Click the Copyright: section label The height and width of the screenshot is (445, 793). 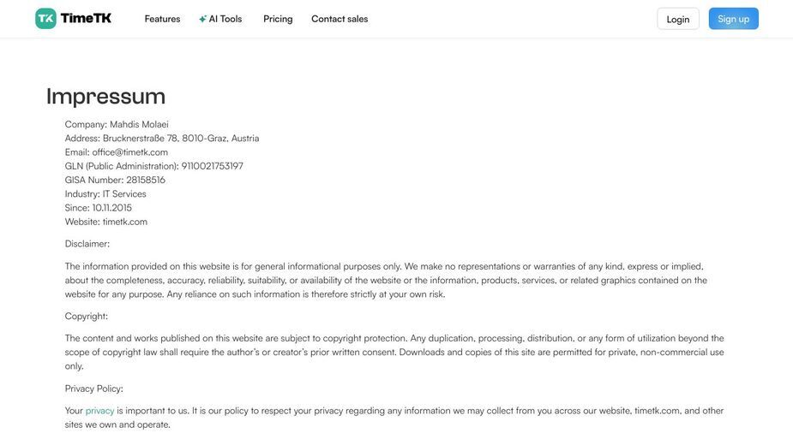tap(87, 316)
